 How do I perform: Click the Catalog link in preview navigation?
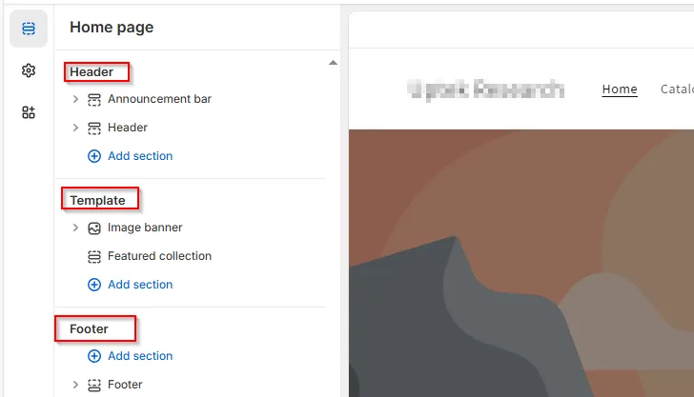[x=677, y=89]
